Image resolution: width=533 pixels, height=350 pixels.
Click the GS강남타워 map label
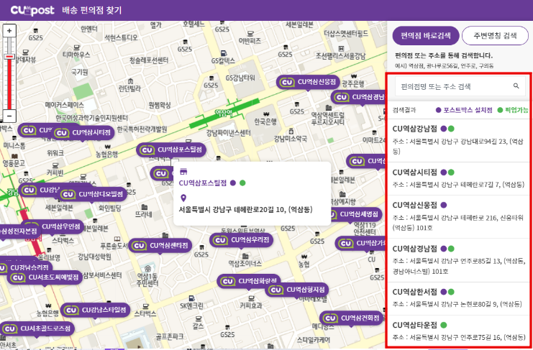240,78
